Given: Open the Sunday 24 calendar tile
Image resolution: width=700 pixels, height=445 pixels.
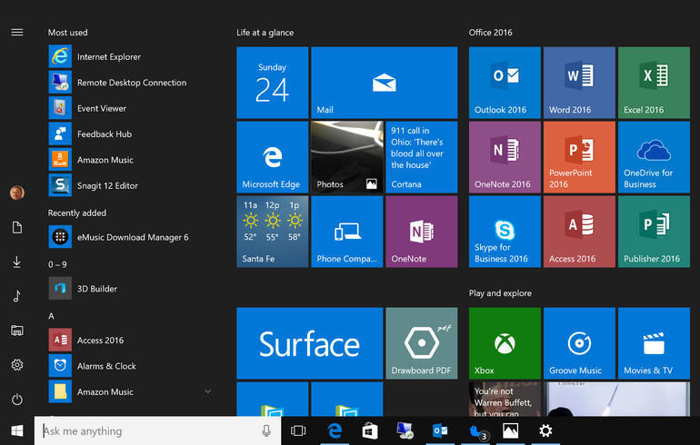Looking at the screenshot, I should [x=272, y=83].
